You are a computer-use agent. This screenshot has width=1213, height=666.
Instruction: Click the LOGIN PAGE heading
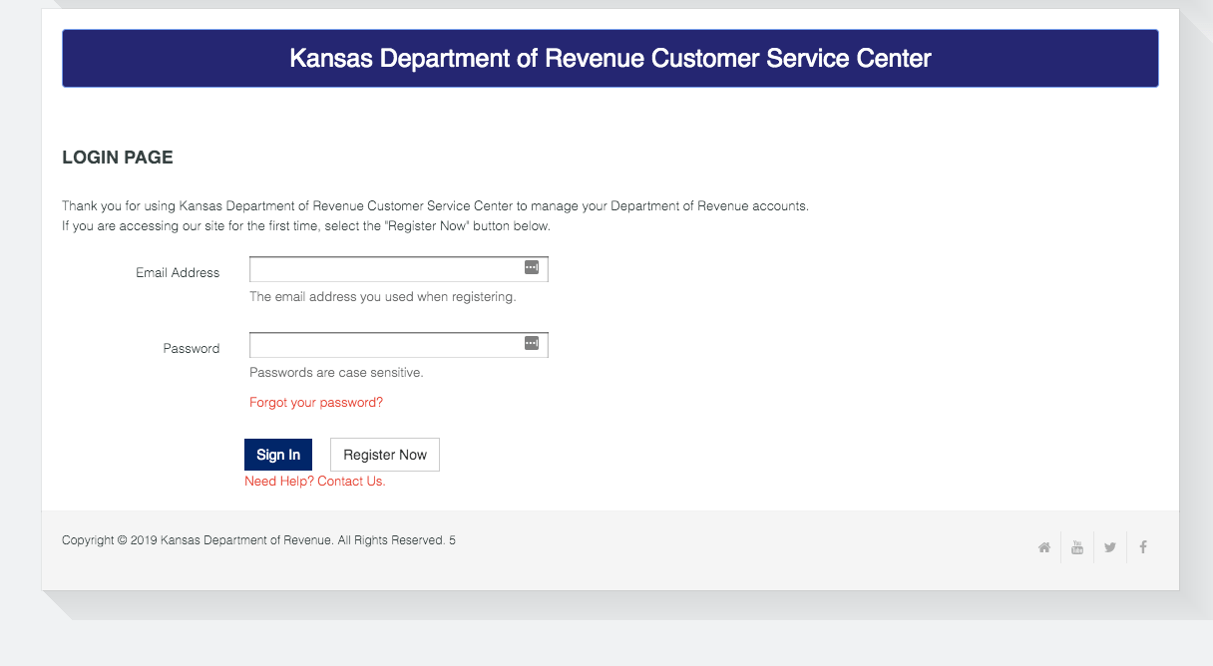click(118, 158)
